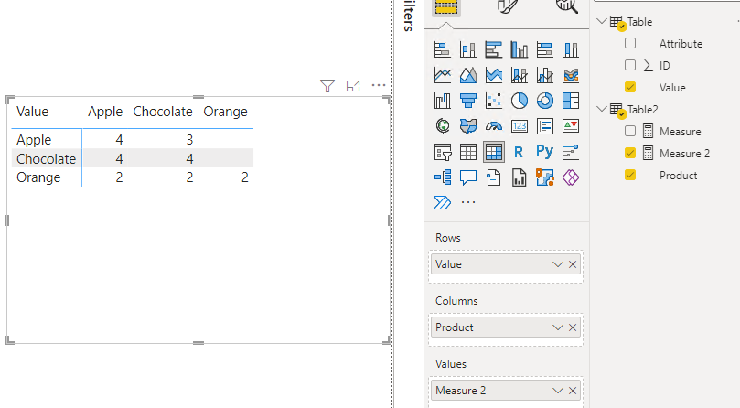Select the Stacked column chart visual
Screen dimensions: 740x408
(x=467, y=49)
